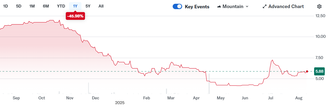Image resolution: width=331 pixels, height=109 pixels.
Task: Switch to the 5D range
Action: (x=19, y=6)
